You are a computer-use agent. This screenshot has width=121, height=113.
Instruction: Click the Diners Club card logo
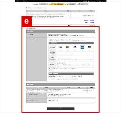point(75,47)
